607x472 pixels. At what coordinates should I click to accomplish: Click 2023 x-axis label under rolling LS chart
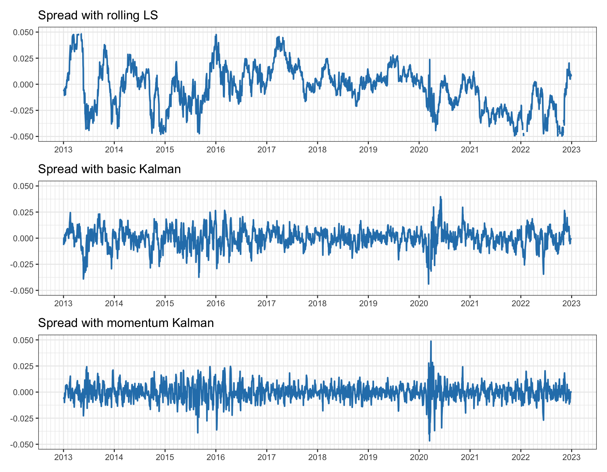tap(572, 150)
